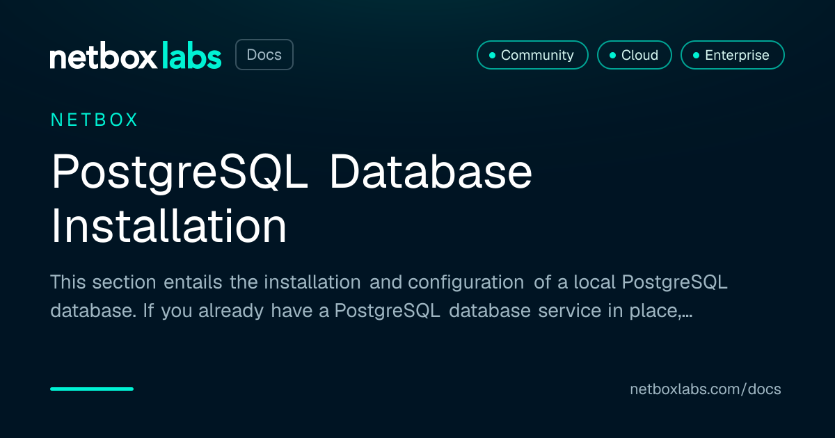The height and width of the screenshot is (438, 835).
Task: Select the Cloud pill
Action: tap(634, 55)
